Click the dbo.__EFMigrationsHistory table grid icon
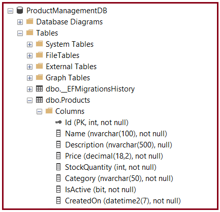Viewport: 220px width, 212px height. 40,88
